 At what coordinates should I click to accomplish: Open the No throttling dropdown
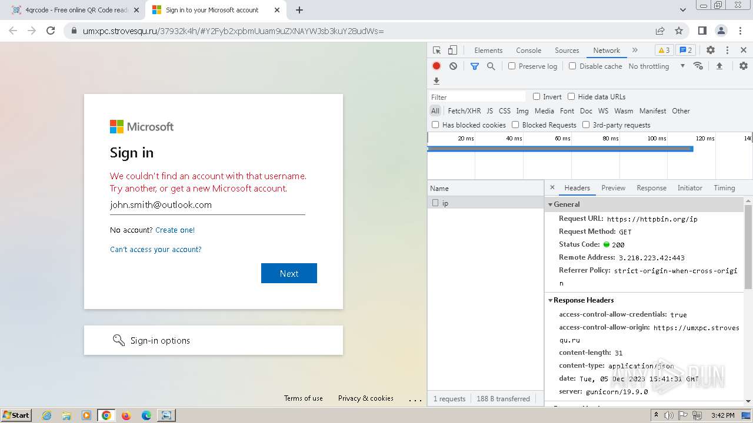coord(657,66)
